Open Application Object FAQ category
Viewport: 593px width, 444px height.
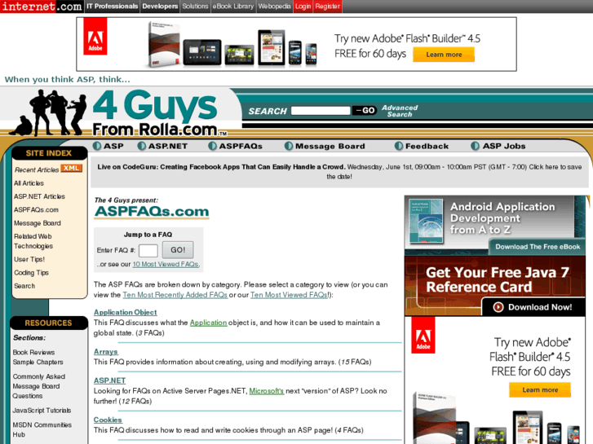click(x=125, y=312)
